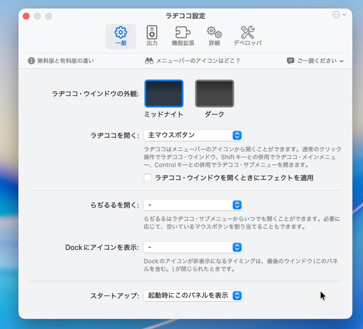Screen dimensions: 363x329
Task: Expand the ご一読ください chevron menu
Action: (341, 61)
